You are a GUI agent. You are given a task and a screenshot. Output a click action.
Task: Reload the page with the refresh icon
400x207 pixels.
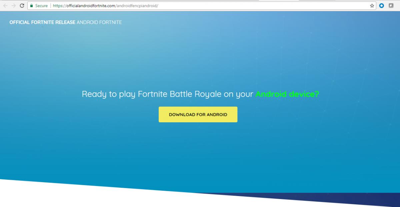coord(22,6)
